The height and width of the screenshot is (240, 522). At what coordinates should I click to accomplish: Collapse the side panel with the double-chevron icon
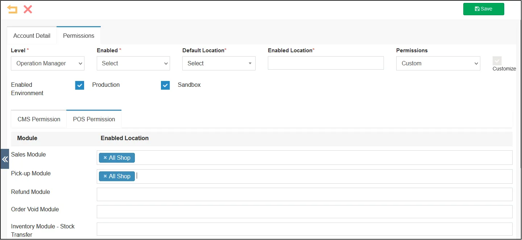pos(5,159)
